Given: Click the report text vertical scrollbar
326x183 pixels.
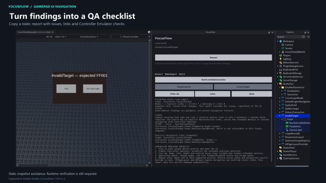Looking at the screenshot, I should tap(271, 130).
